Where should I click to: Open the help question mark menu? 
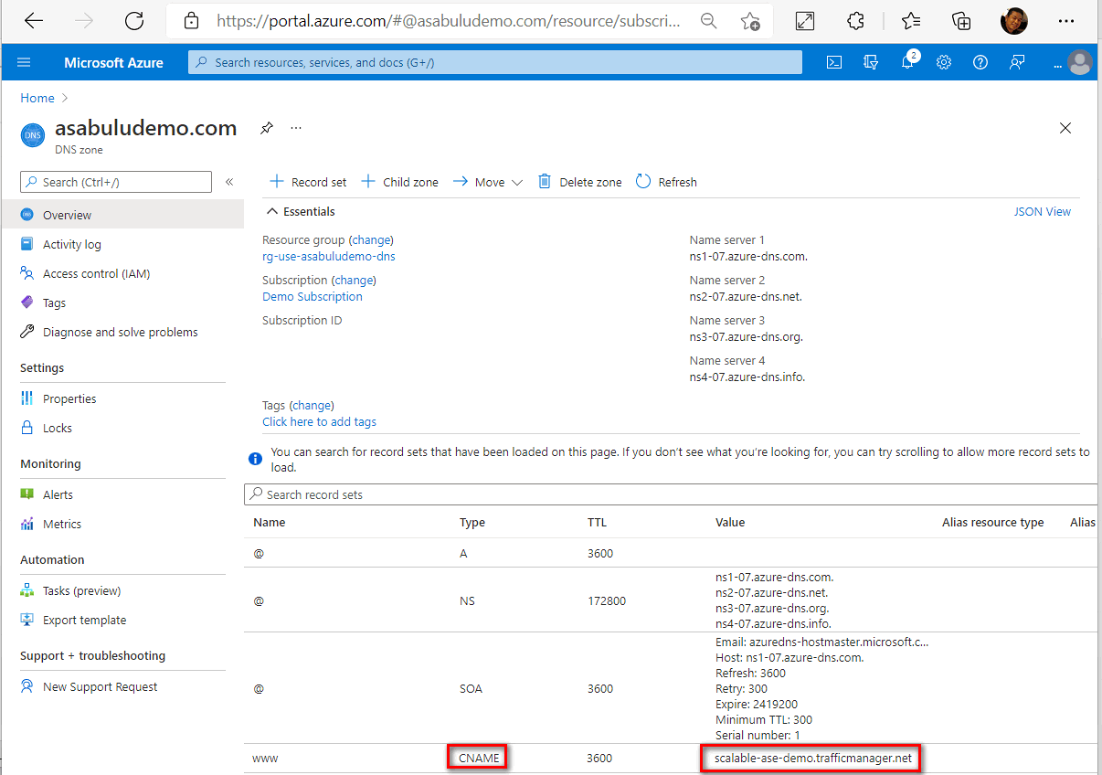coord(980,62)
